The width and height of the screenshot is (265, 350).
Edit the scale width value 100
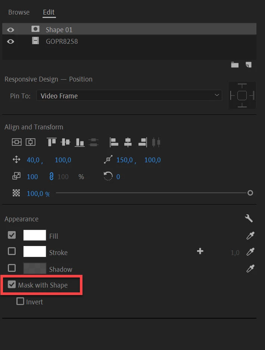32,177
